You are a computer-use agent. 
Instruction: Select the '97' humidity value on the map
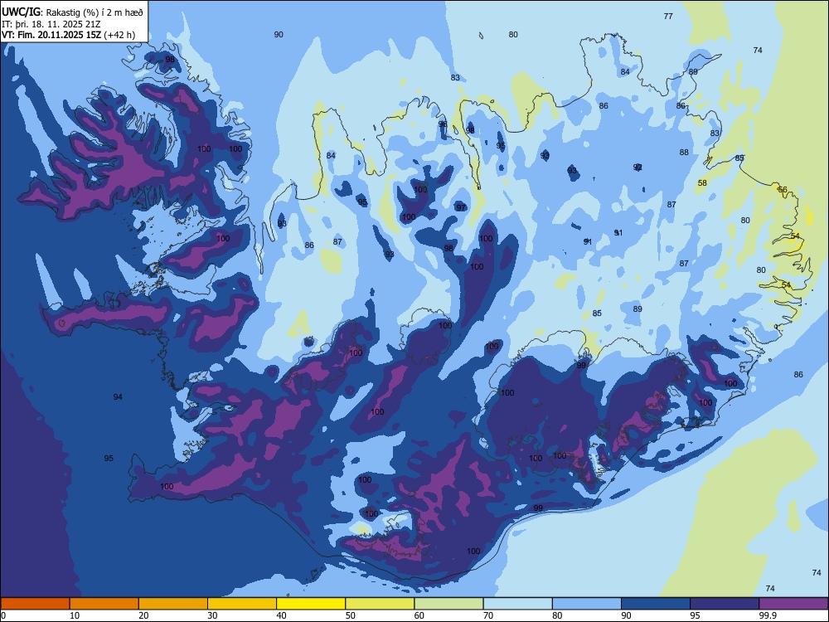point(462,207)
